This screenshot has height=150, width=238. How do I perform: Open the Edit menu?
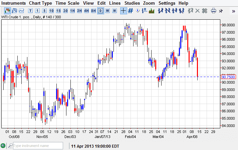(101, 3)
